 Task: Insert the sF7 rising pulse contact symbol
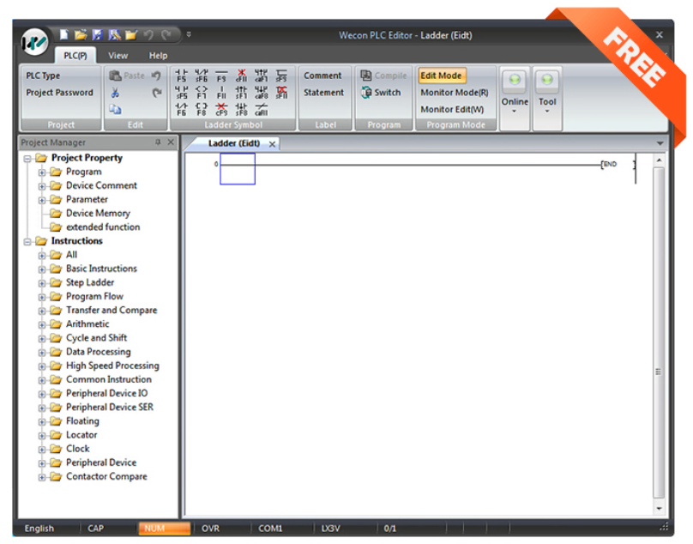coord(241,92)
